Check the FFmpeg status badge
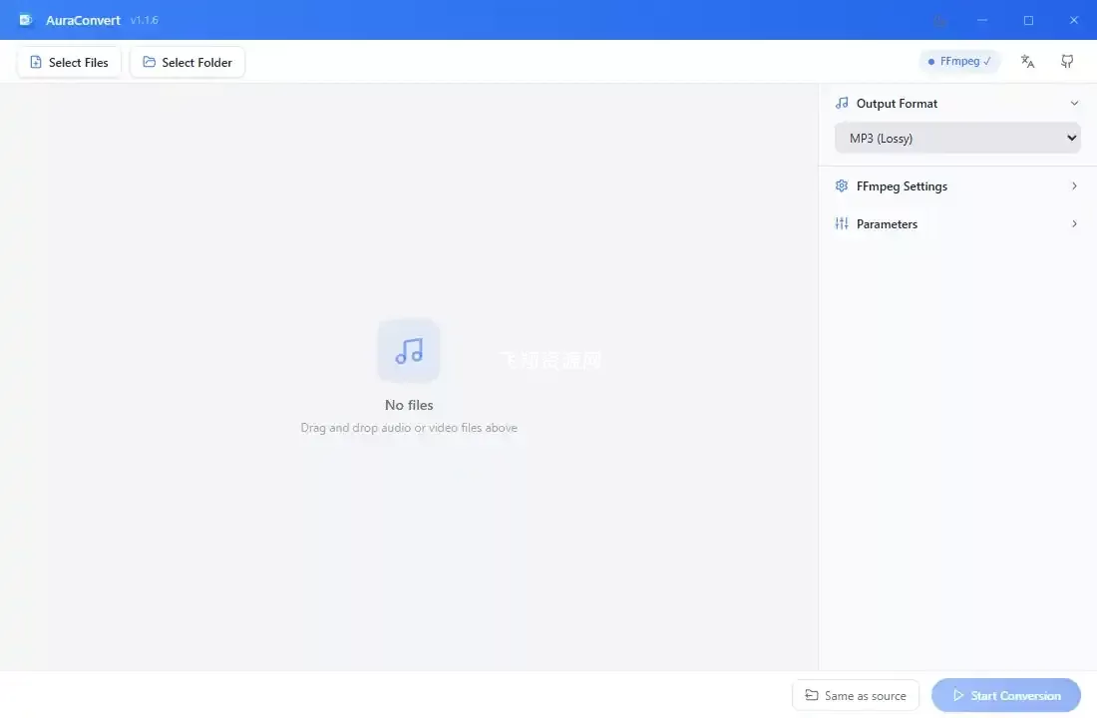Viewport: 1097px width, 718px height. 959,62
